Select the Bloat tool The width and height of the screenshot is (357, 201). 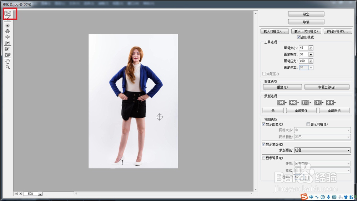(7, 37)
